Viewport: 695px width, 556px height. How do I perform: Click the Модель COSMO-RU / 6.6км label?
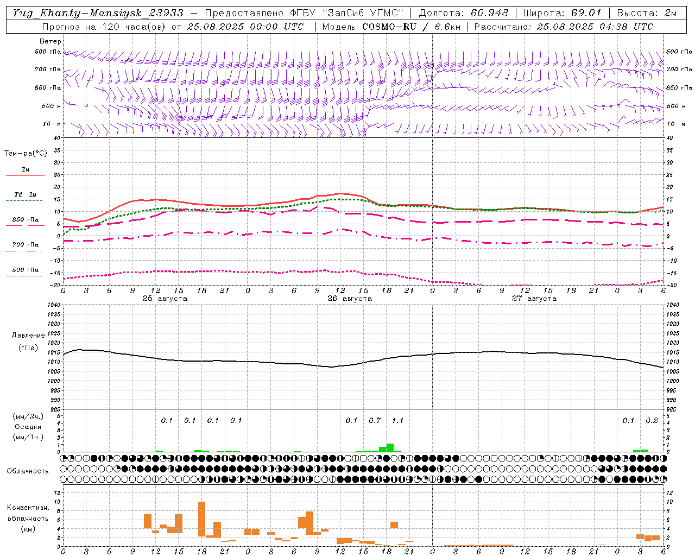[x=391, y=27]
